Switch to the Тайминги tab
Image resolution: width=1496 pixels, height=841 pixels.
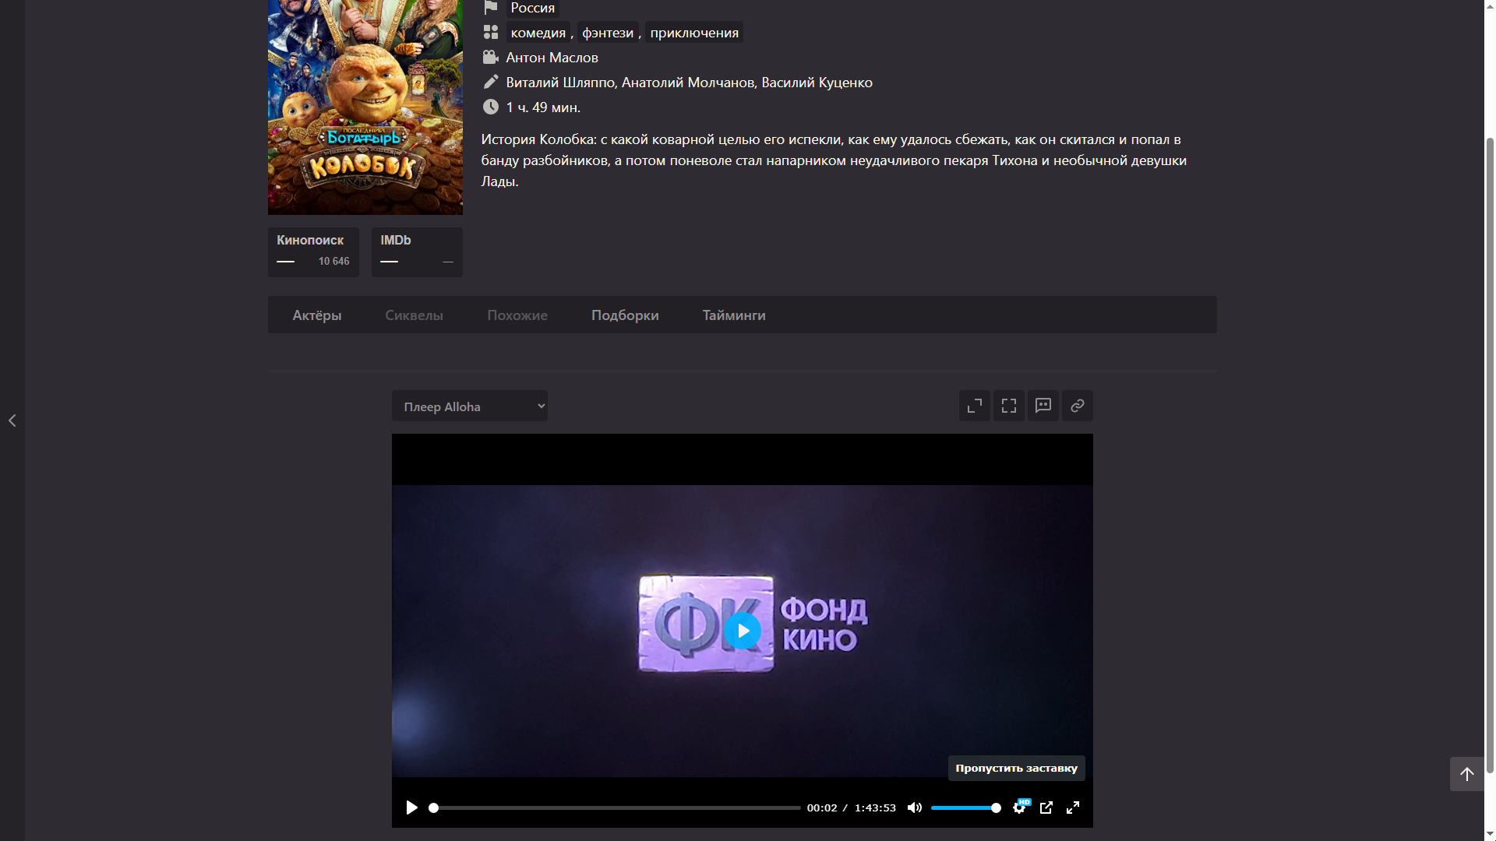(x=734, y=315)
